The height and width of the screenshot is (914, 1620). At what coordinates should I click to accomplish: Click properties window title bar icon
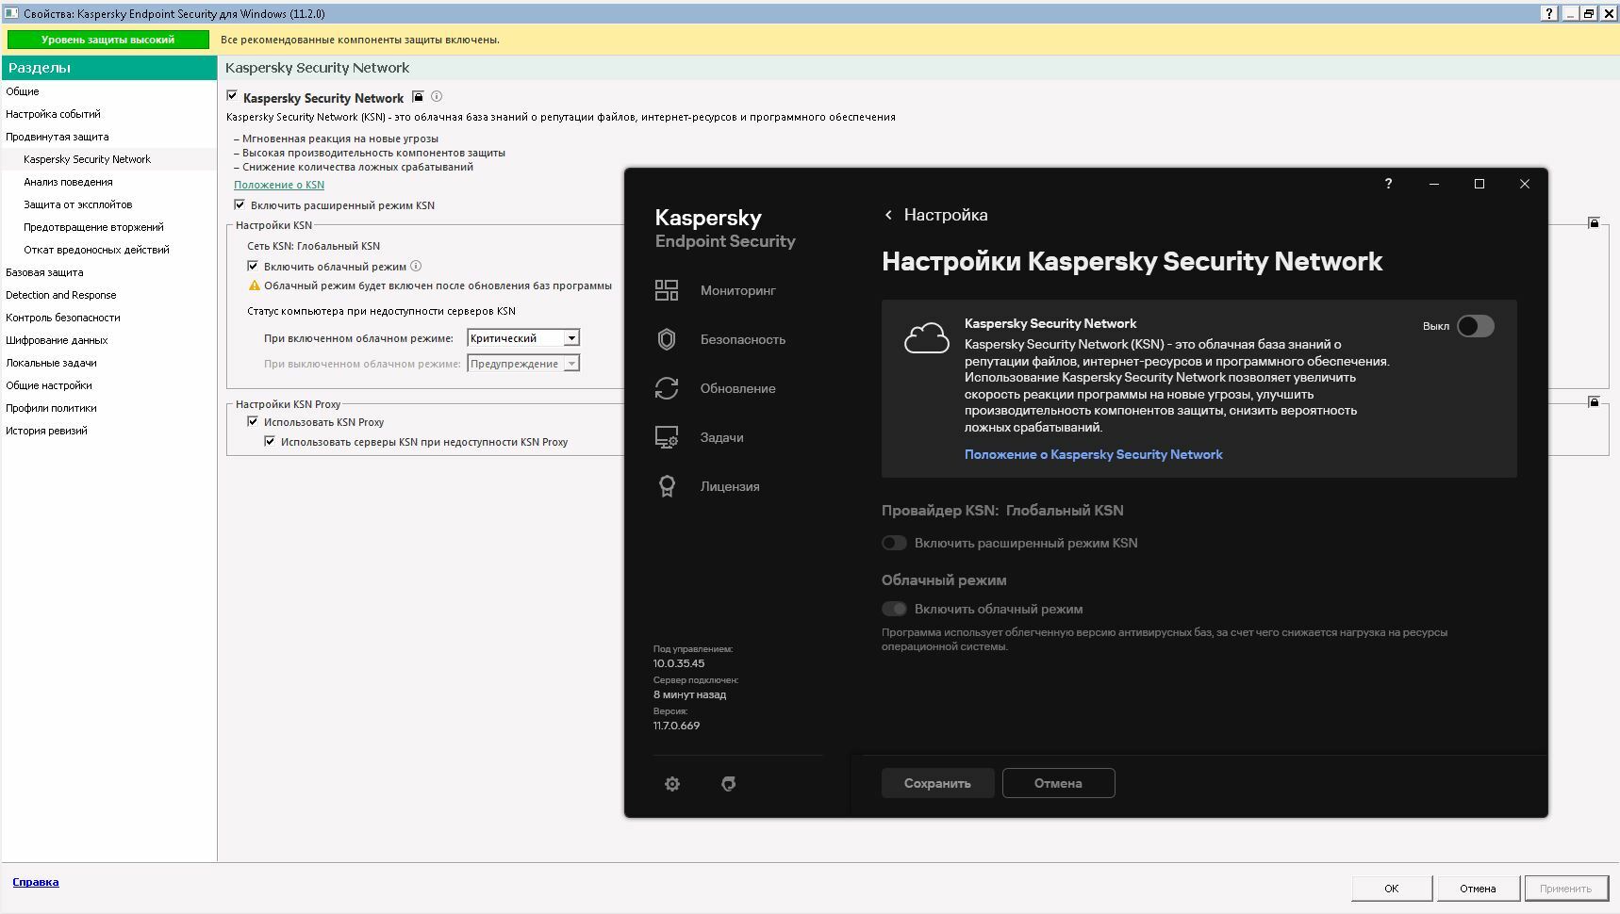(x=11, y=13)
